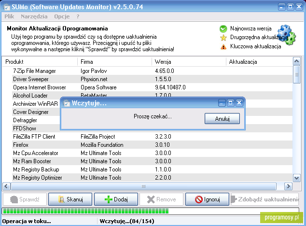
Task: Click Zdobądź uaktualnienie button
Action: (x=265, y=199)
